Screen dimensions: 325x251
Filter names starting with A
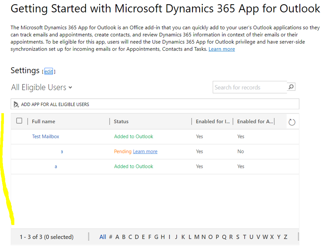pos(117,237)
